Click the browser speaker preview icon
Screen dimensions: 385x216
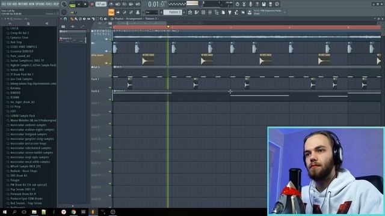coord(47,23)
